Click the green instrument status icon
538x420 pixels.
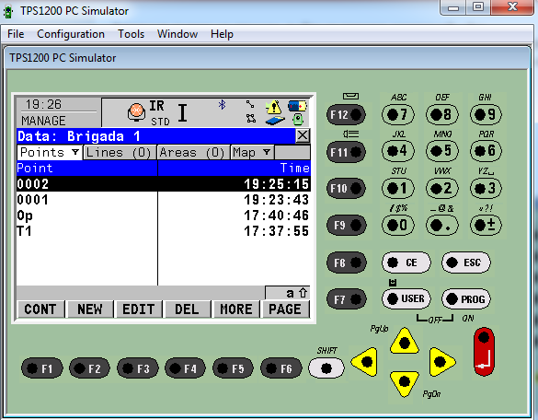[x=297, y=120]
